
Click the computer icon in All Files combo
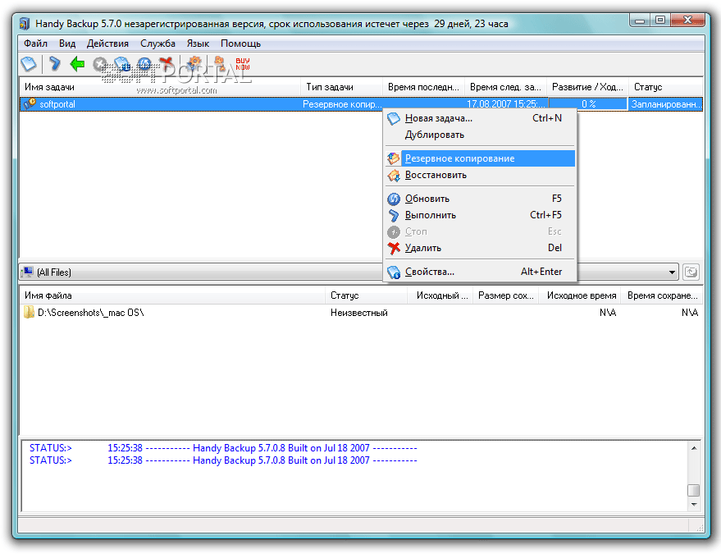coord(28,272)
